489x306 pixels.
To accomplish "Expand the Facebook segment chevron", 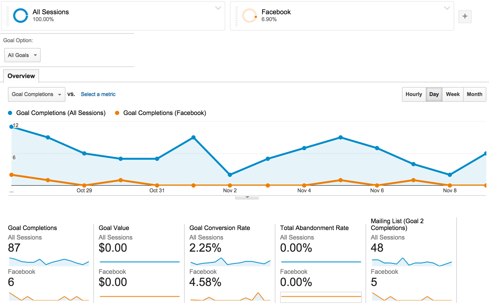I will pos(447,8).
